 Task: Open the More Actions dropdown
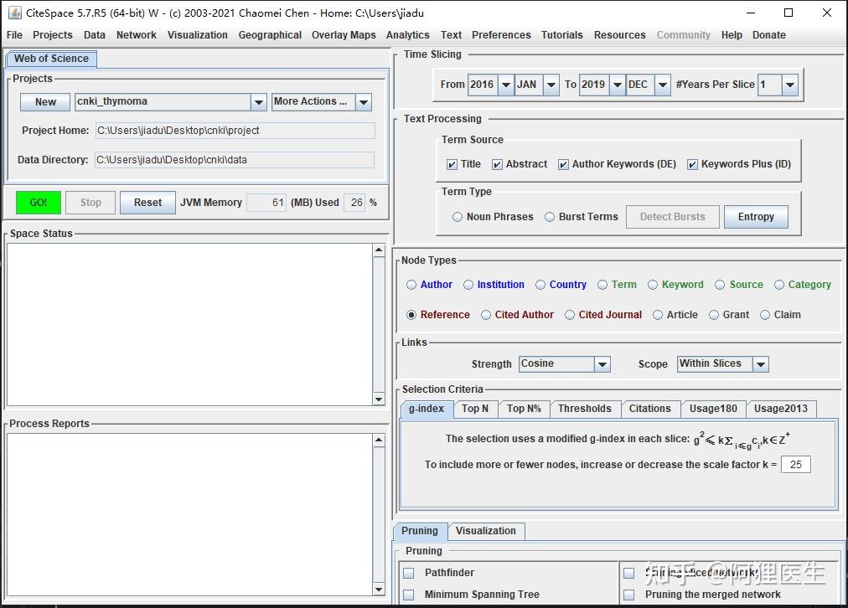pyautogui.click(x=364, y=102)
